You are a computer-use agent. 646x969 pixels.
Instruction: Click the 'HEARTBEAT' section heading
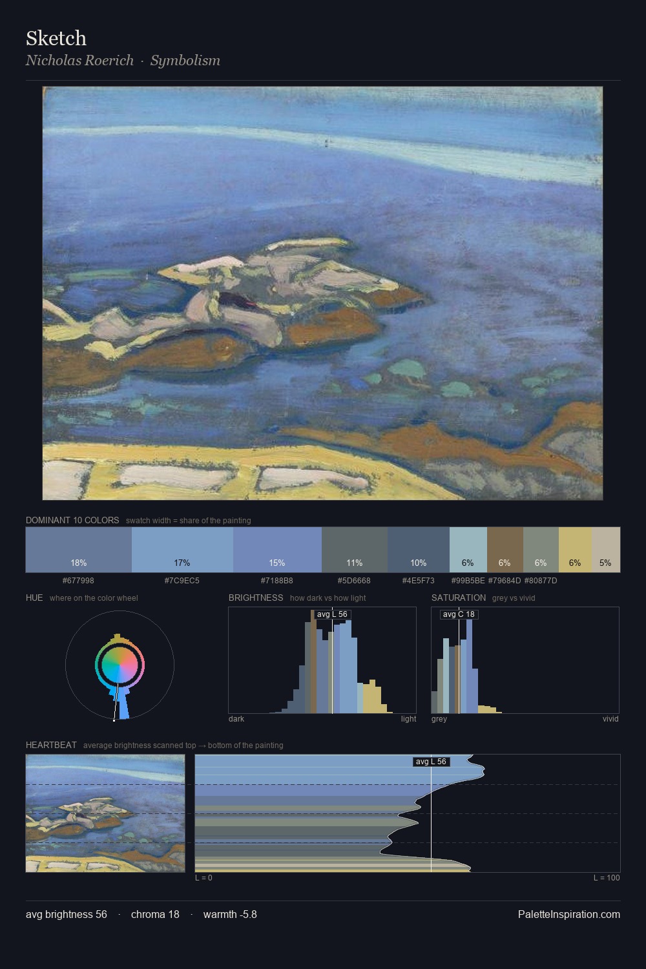[x=51, y=745]
